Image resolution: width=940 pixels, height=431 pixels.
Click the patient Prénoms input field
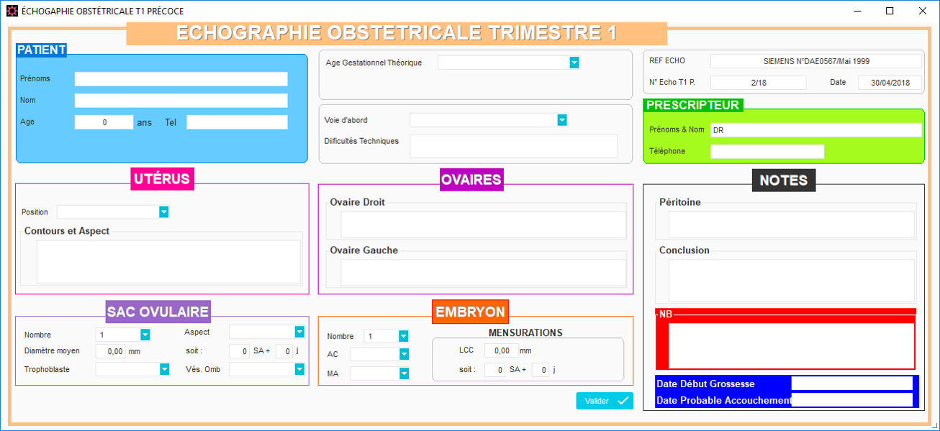(181, 79)
